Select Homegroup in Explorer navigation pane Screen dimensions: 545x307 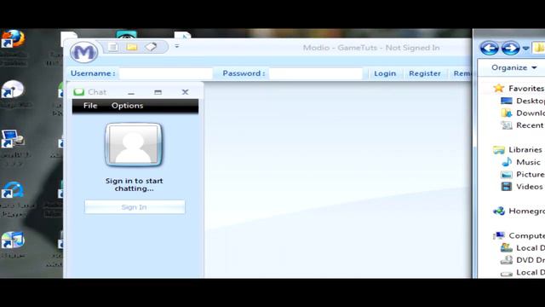519,211
